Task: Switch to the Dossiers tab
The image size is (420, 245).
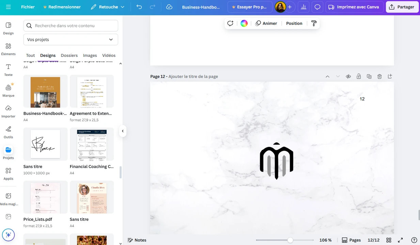Action: click(x=69, y=55)
